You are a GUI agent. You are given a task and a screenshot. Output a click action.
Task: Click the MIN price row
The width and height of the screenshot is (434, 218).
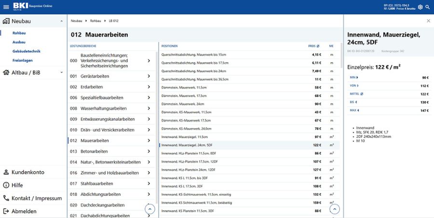point(389,78)
